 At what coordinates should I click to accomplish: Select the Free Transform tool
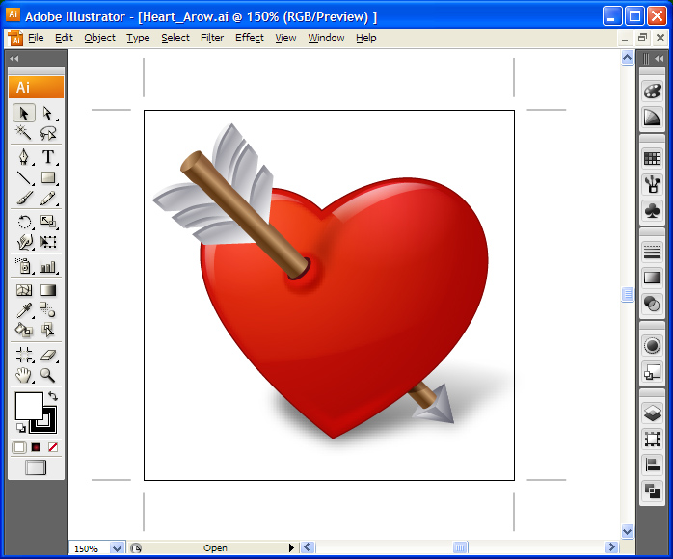tap(47, 242)
